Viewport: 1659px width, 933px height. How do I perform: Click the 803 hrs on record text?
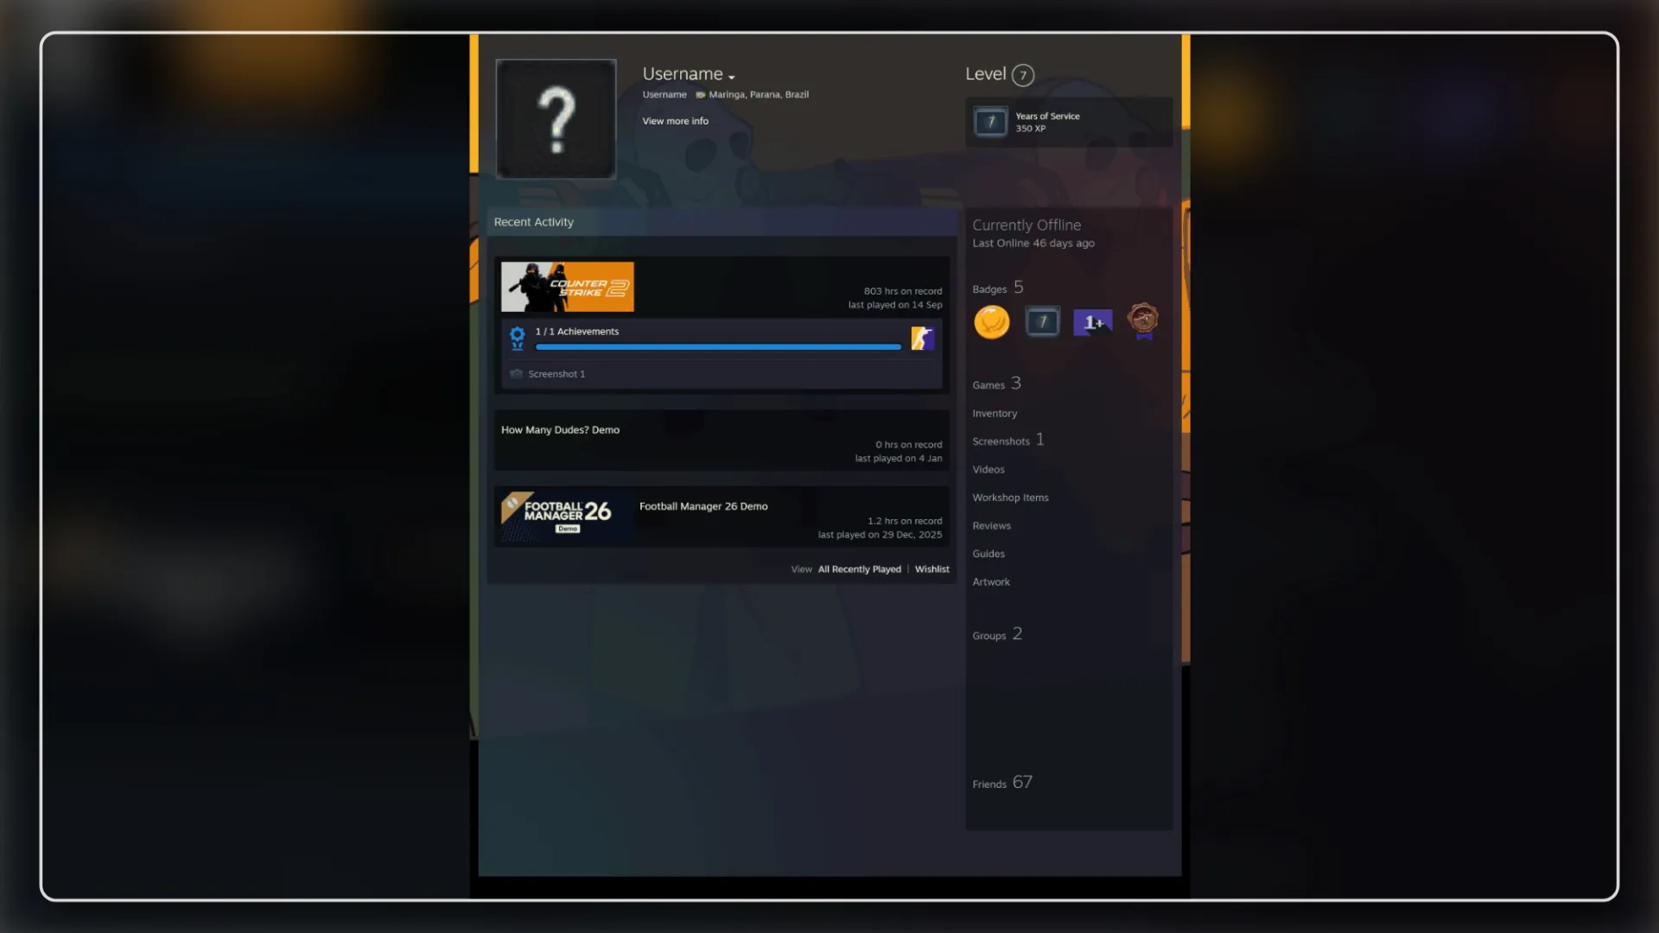point(902,291)
